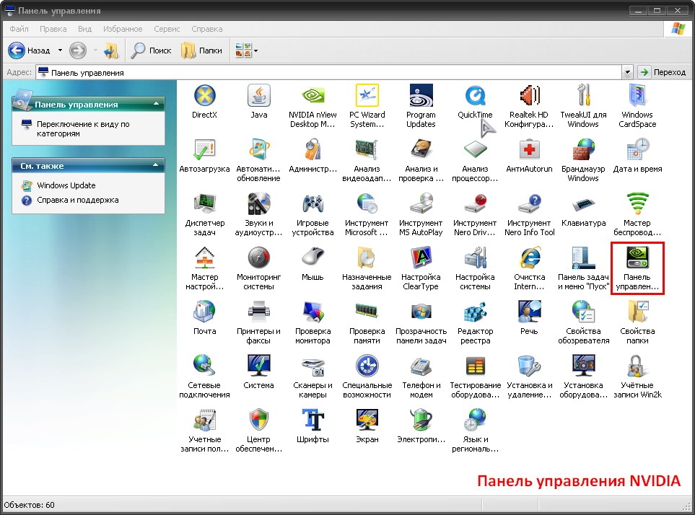
Task: Click Переключение к виду по категориям link
Action: (83, 129)
